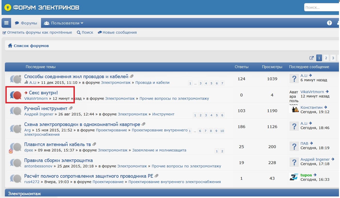340x198 pixels.
Task: Switch to the Форумы tab
Action: (26, 23)
